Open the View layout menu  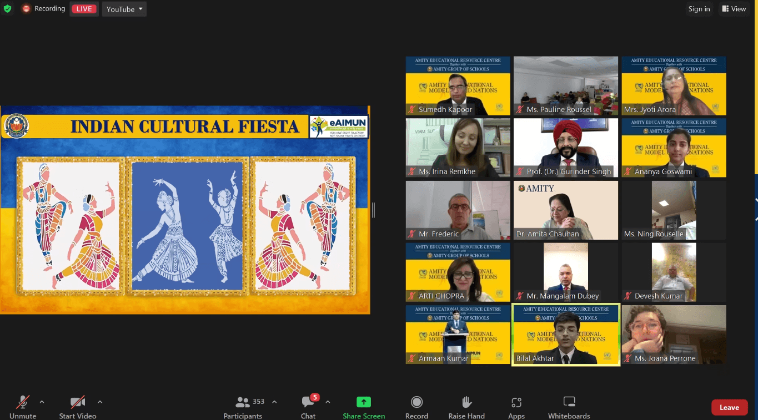click(x=734, y=9)
